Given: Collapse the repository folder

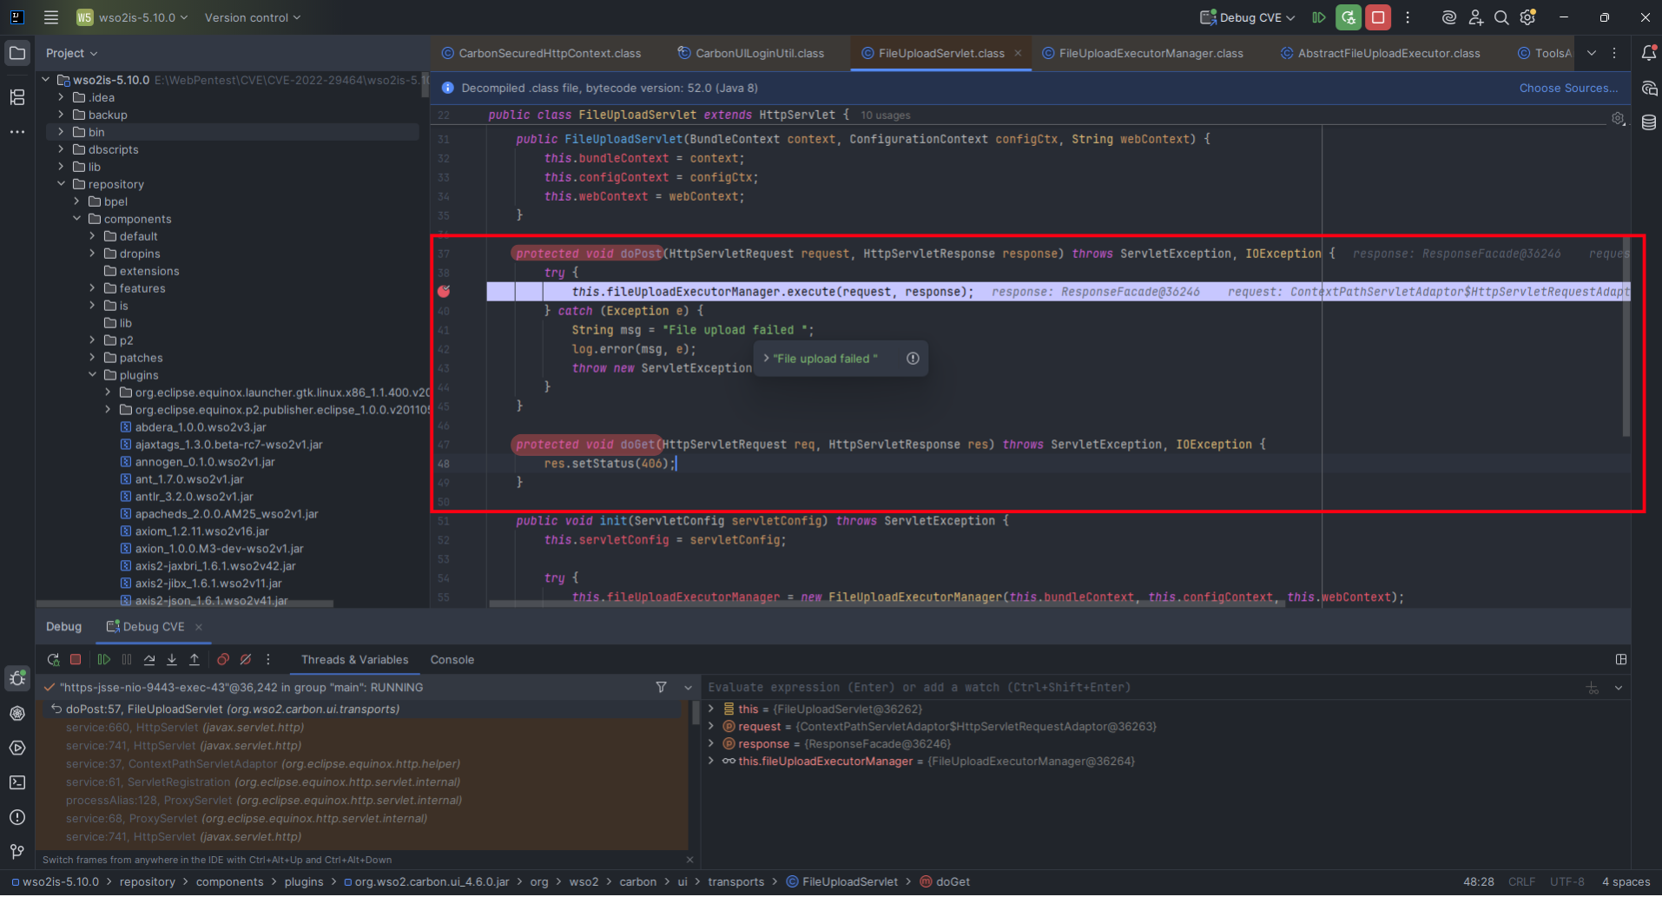Looking at the screenshot, I should pos(60,184).
